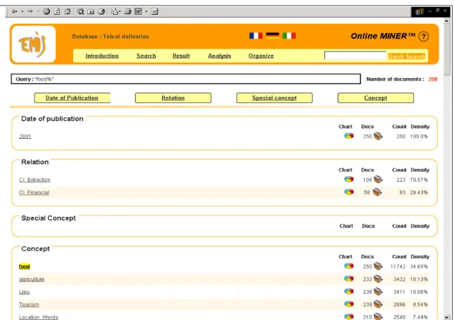Open the Tourism concept link
The height and width of the screenshot is (320, 454).
tap(29, 305)
